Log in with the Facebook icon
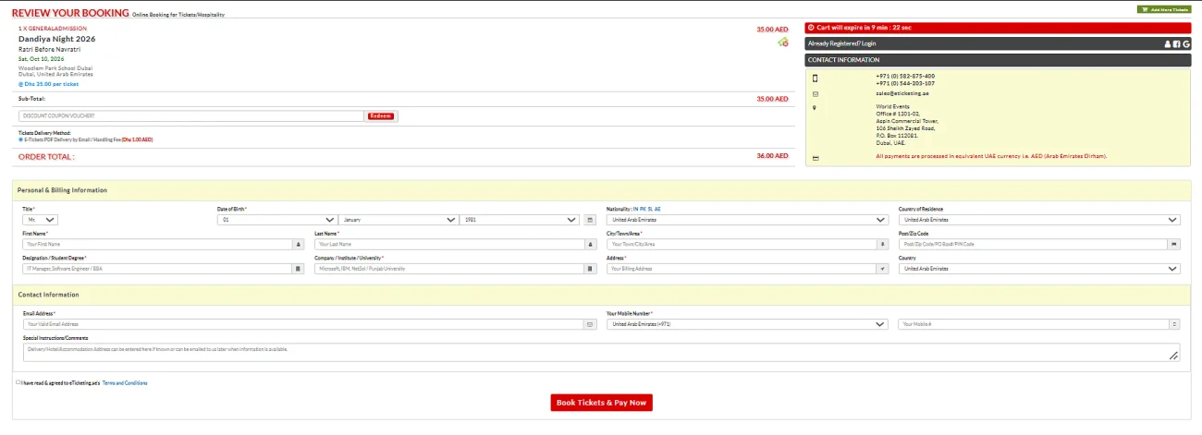This screenshot has height=435, width=1202. 1176,43
